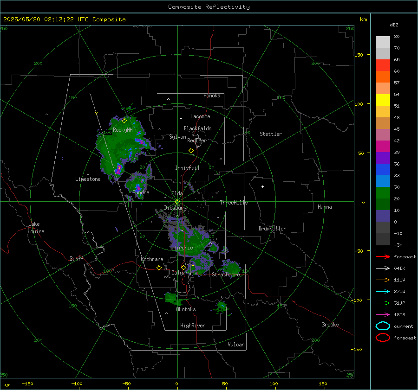
Task: Click the white plus marker east of ThreeHills
Action: (x=262, y=186)
